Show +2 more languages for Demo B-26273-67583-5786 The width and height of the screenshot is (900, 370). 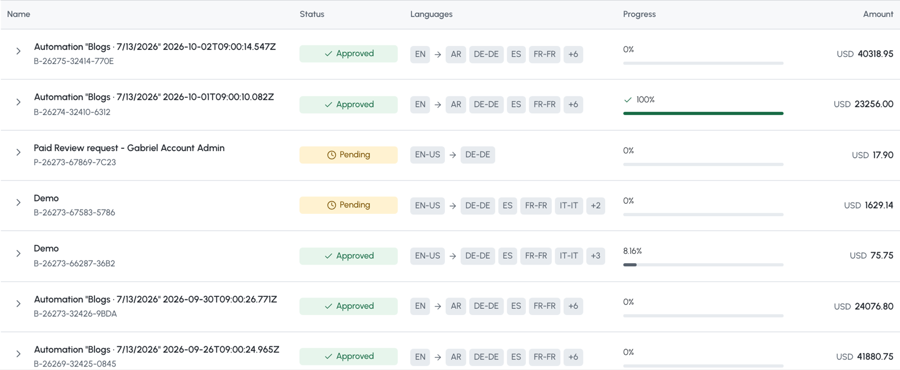click(595, 205)
